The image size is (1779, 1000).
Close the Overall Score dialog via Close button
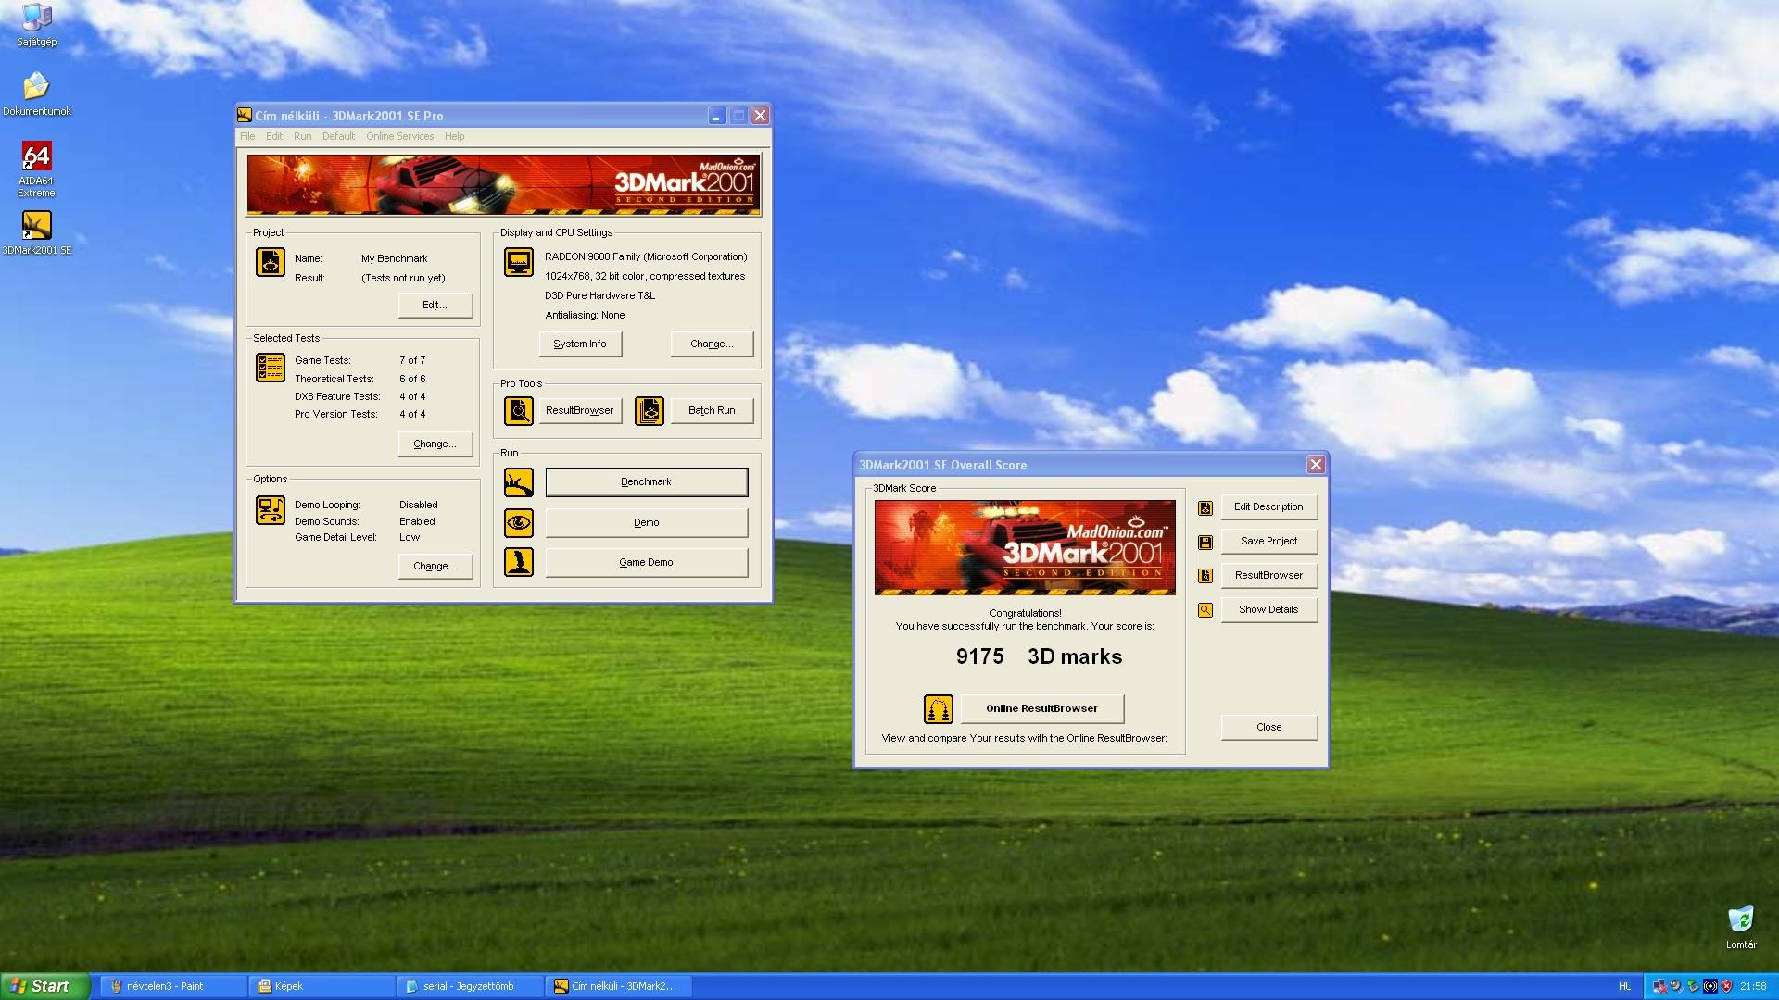click(1268, 727)
